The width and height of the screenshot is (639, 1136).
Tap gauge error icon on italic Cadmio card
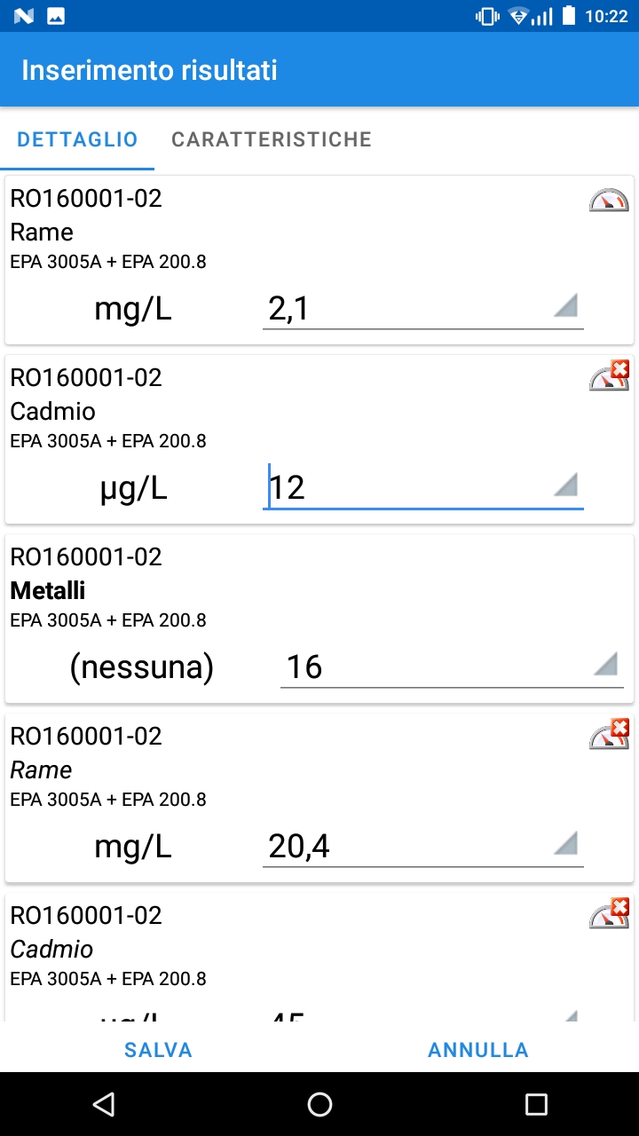609,914
